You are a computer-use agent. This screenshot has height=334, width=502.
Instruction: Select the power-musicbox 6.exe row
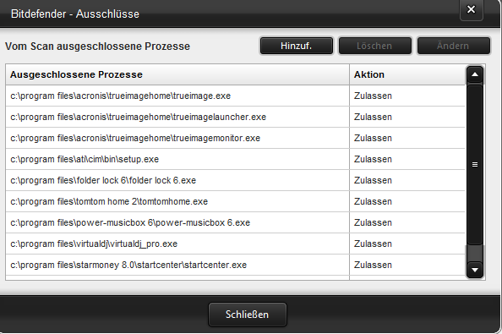pos(235,222)
